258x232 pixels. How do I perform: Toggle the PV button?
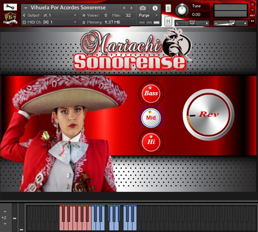coord(252,21)
